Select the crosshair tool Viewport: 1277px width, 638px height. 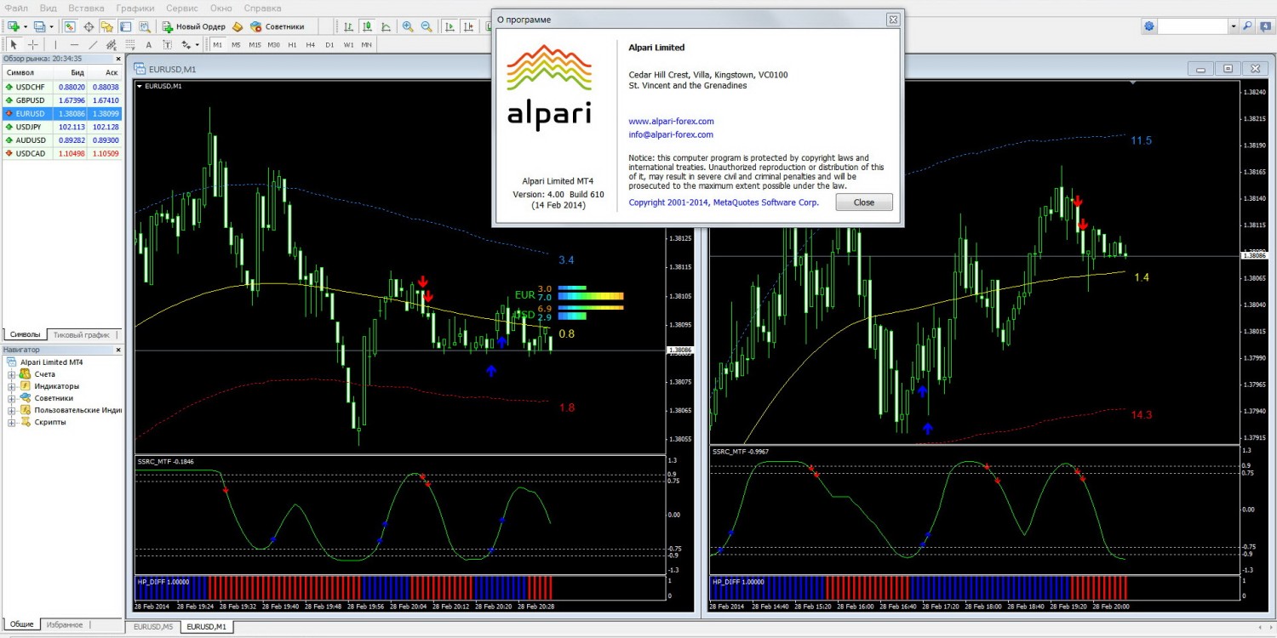click(x=33, y=44)
